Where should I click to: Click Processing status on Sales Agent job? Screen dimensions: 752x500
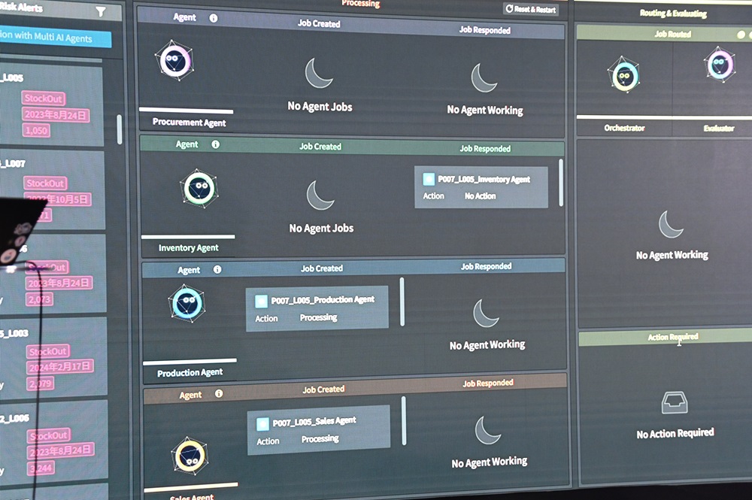click(x=320, y=439)
